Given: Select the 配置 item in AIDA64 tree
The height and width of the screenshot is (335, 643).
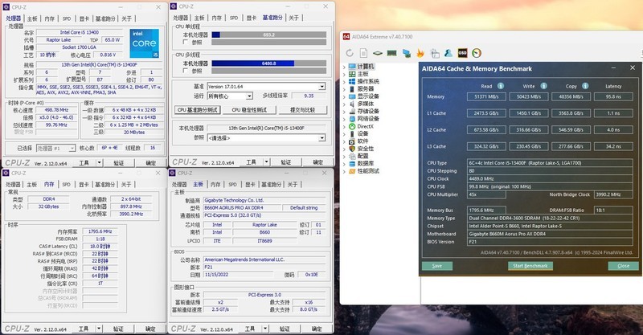Looking at the screenshot, I should tap(362, 156).
